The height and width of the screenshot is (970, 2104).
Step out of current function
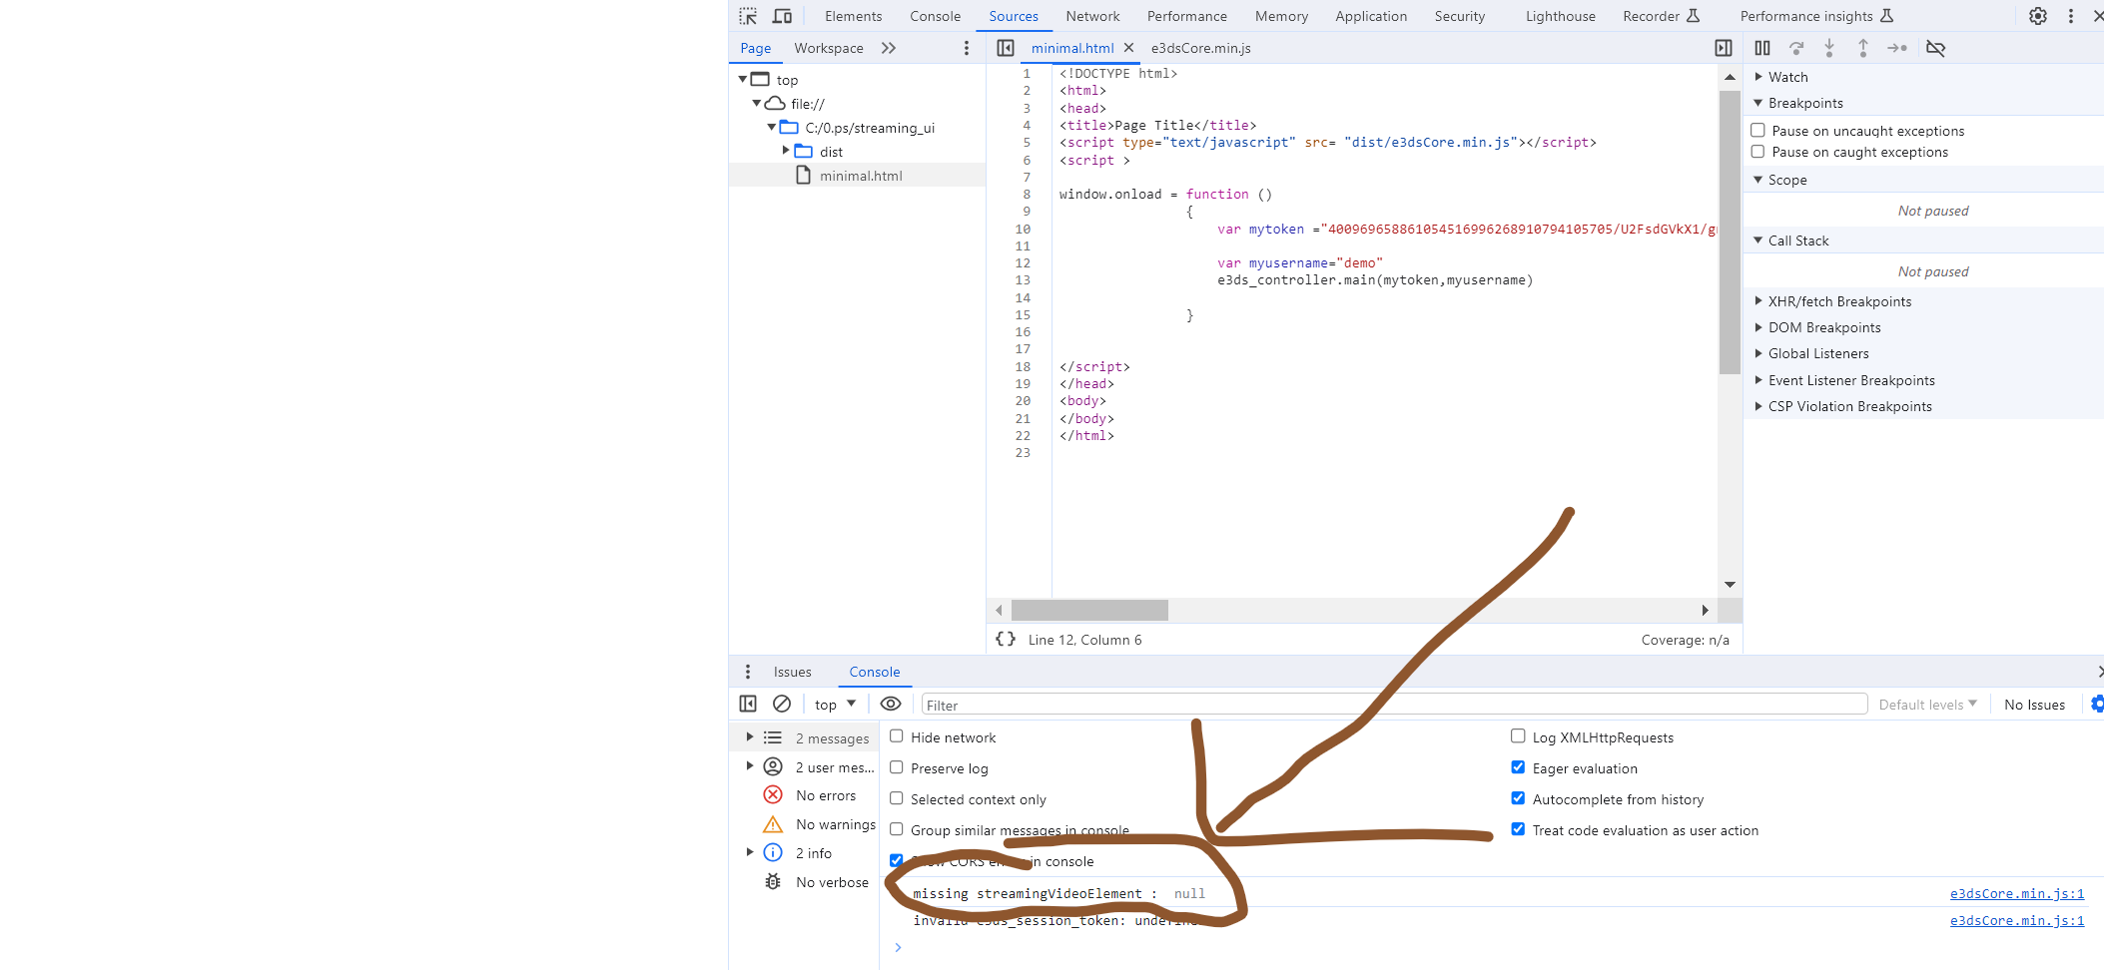[x=1863, y=48]
